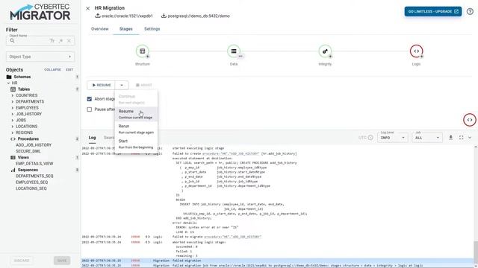Image resolution: width=478 pixels, height=268 pixels.
Task: Click the Views icon
Action: 13,157
